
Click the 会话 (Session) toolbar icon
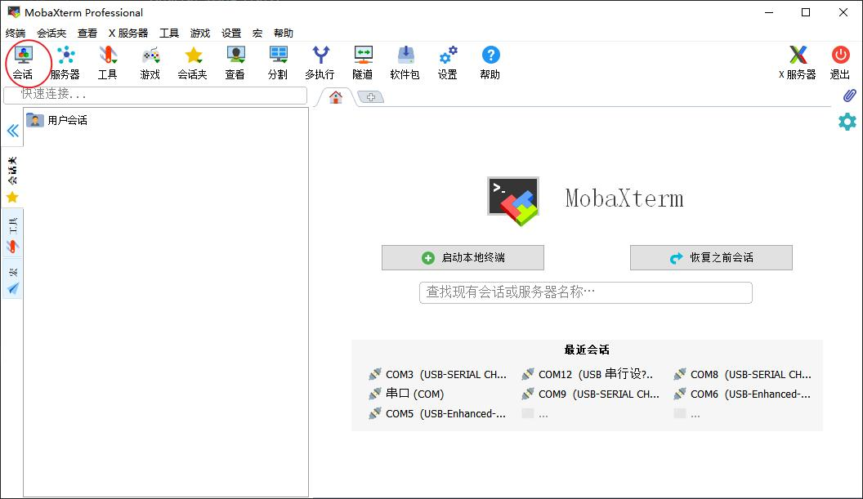pyautogui.click(x=23, y=63)
